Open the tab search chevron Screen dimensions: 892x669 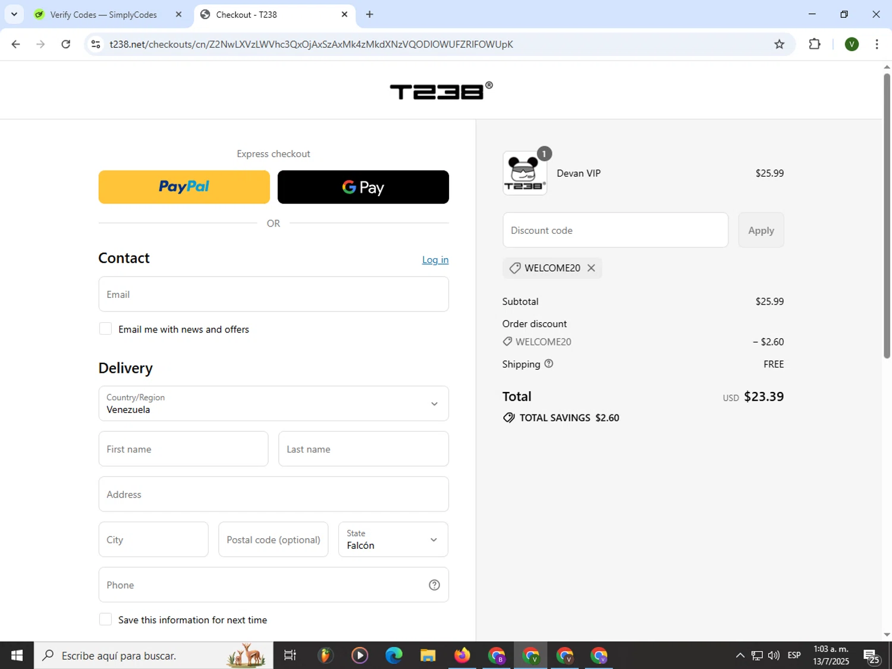(14, 14)
